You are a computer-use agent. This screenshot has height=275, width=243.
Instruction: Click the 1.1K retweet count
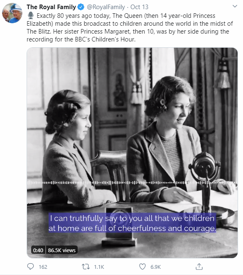click(x=99, y=267)
